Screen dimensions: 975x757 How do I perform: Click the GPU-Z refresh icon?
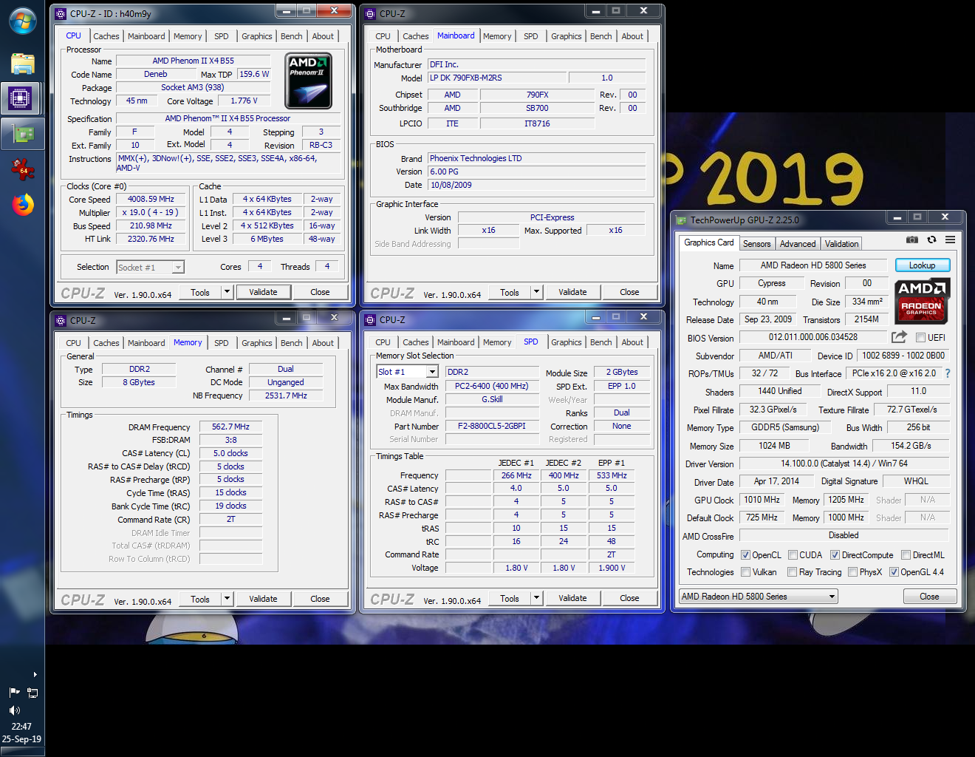tap(931, 240)
